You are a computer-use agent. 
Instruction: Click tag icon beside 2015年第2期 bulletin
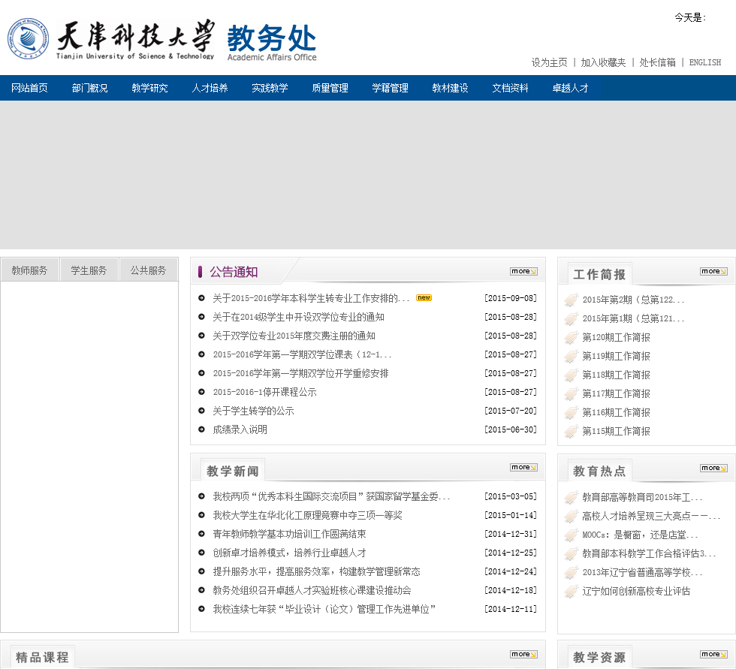571,300
